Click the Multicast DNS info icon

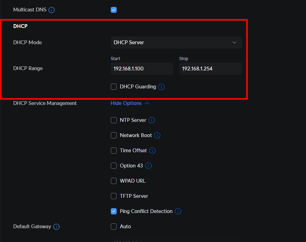click(52, 10)
